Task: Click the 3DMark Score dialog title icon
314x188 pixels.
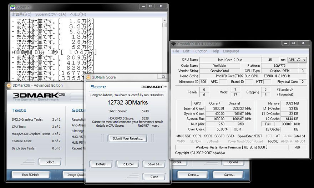Action: [x=88, y=77]
